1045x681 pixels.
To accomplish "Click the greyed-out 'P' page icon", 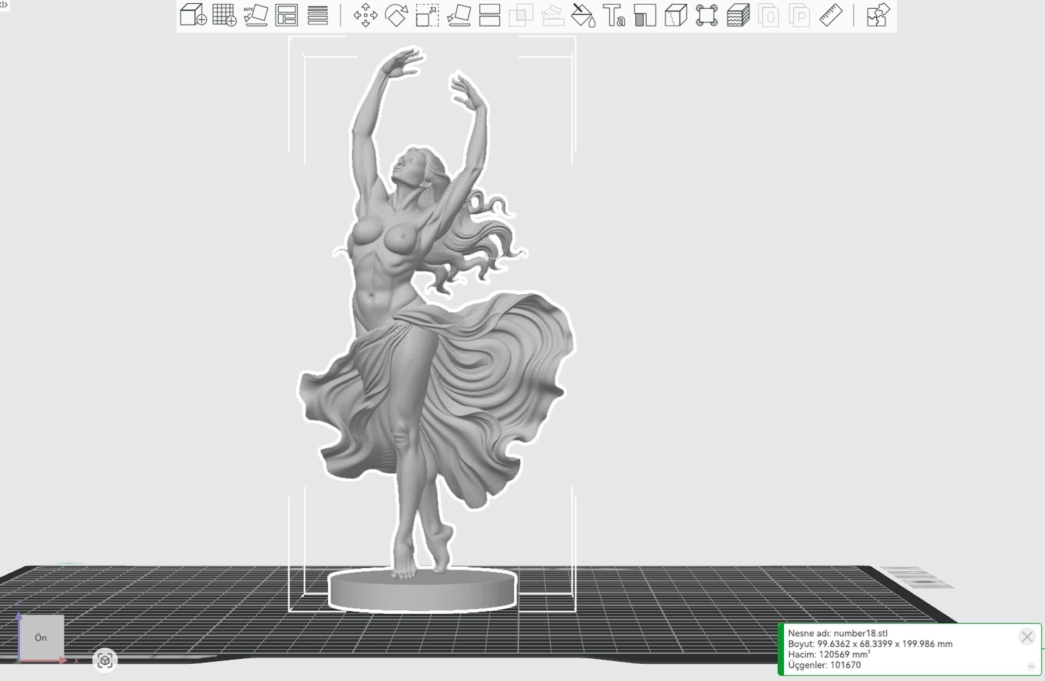I will click(800, 15).
